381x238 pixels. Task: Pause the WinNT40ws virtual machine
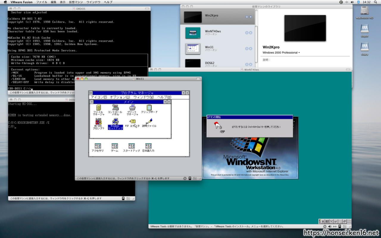pos(251,33)
